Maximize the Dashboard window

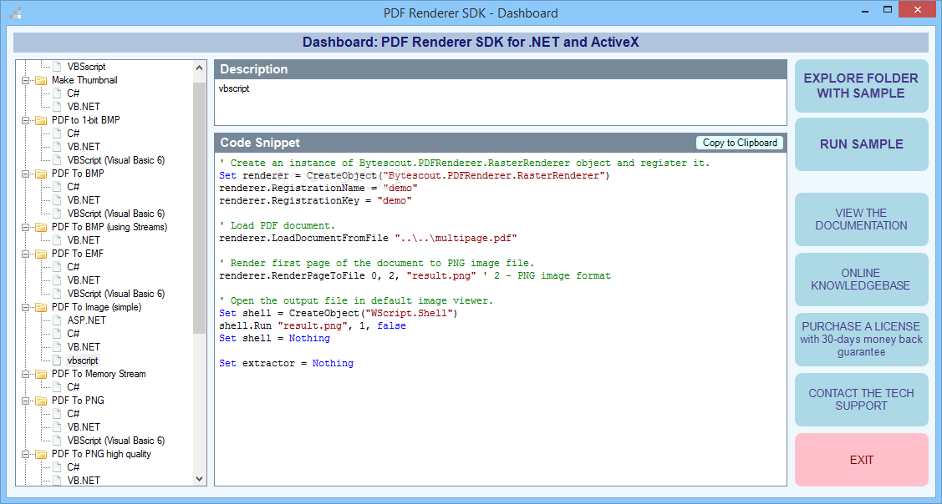point(888,10)
